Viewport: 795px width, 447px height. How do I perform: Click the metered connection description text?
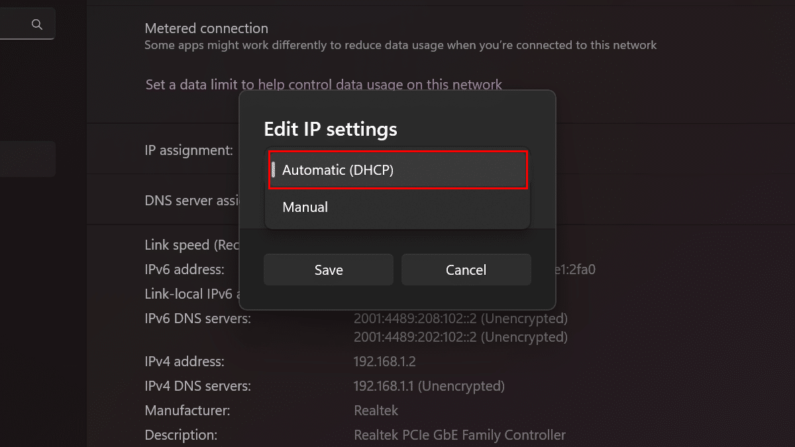point(400,46)
